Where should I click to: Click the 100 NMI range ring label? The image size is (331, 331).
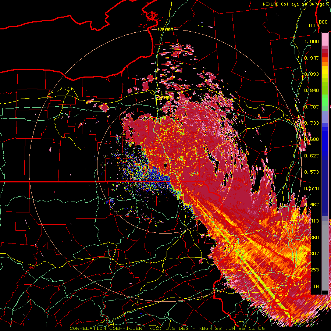(165, 29)
